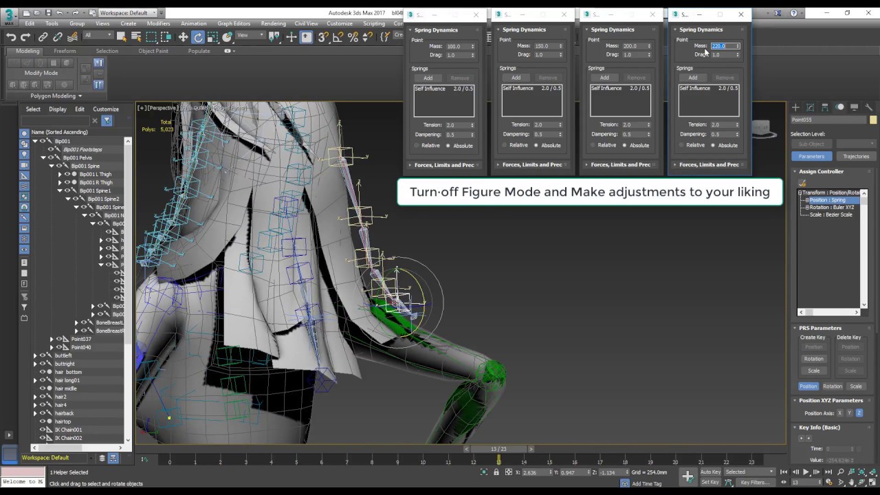Expand Point037 tree node
The width and height of the screenshot is (880, 495).
52,339
